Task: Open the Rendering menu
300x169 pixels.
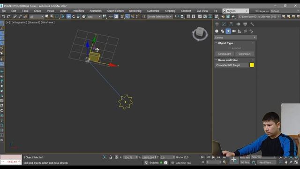Action: (x=135, y=11)
